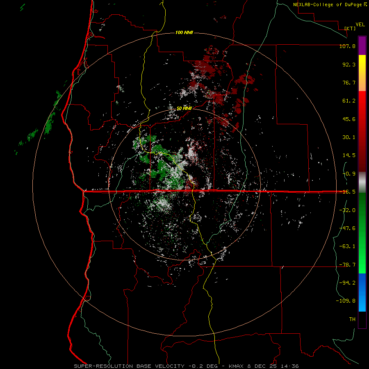This screenshot has width=369, height=369.
Task: Click the TH label on the legend
Action: 352,319
